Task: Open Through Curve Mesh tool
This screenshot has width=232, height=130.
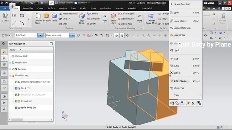Action: 151,19
